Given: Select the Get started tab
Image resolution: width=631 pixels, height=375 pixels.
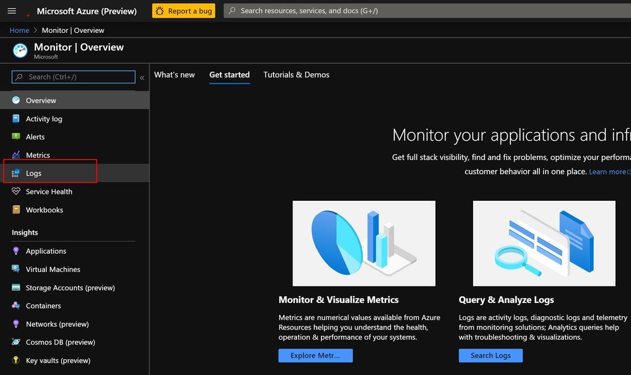Looking at the screenshot, I should tap(229, 74).
